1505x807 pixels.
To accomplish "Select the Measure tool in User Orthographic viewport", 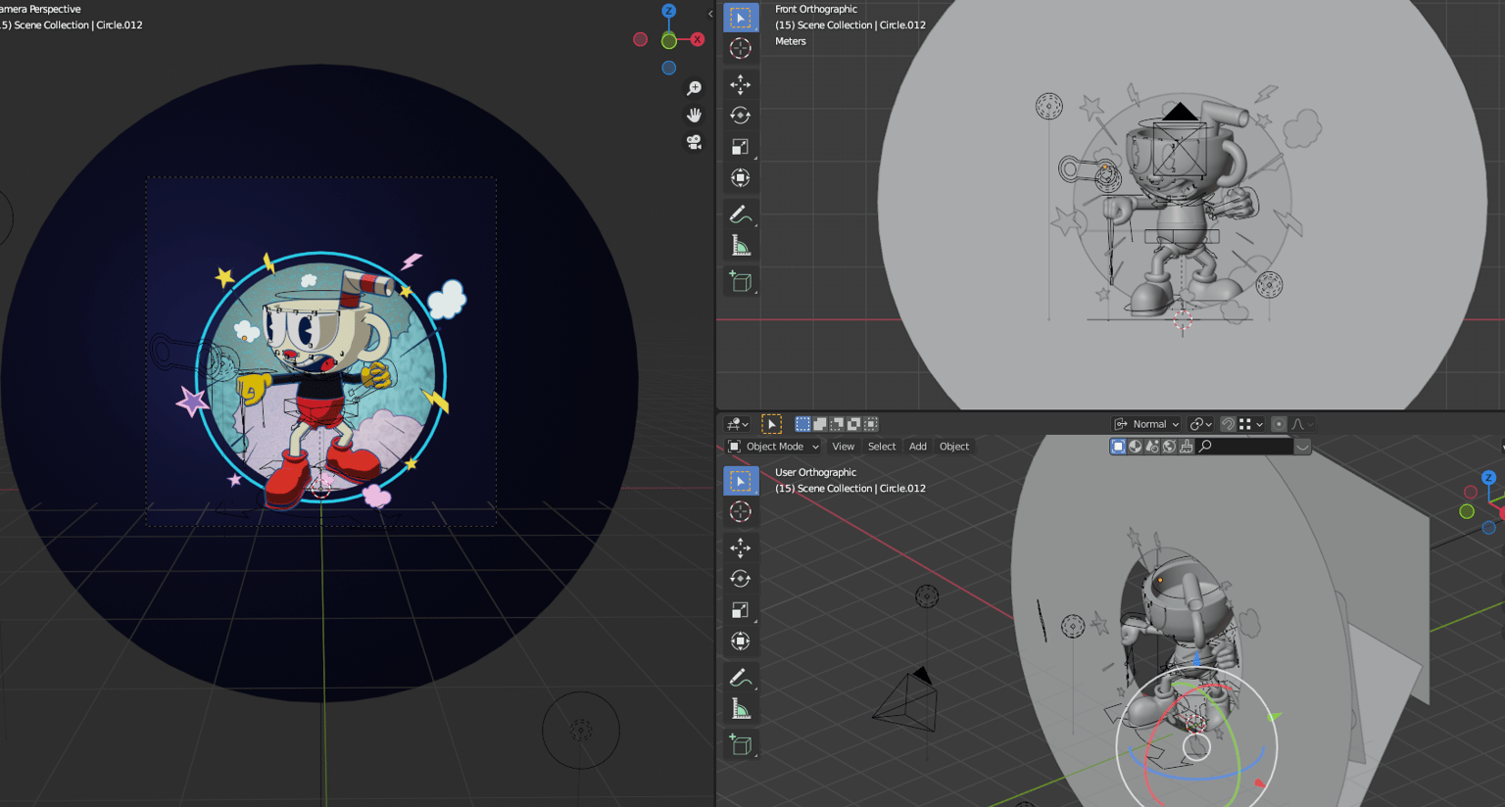I will pyautogui.click(x=741, y=709).
